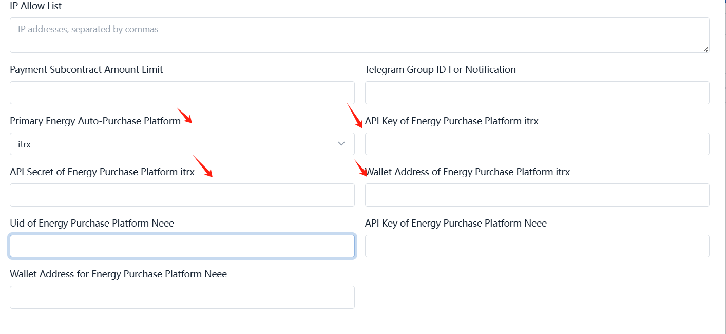Focus the API Key of itrx platform field
The width and height of the screenshot is (726, 334).
537,144
